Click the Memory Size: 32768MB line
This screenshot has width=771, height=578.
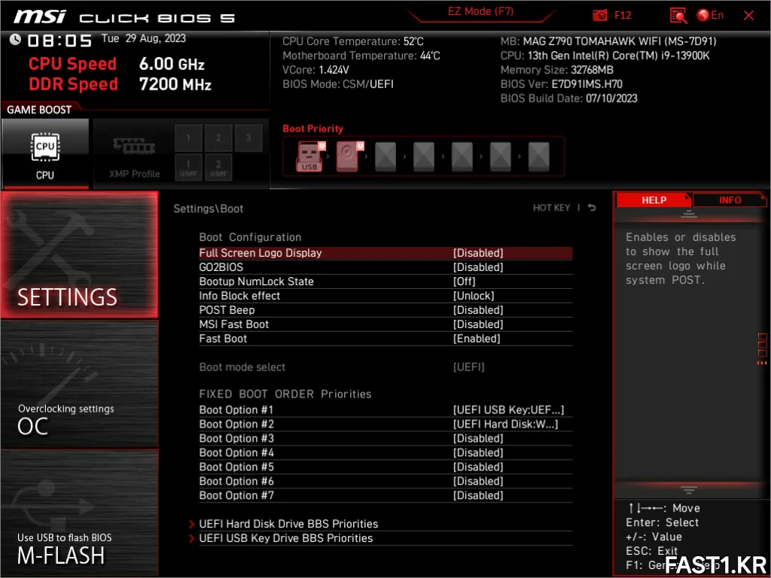click(556, 70)
